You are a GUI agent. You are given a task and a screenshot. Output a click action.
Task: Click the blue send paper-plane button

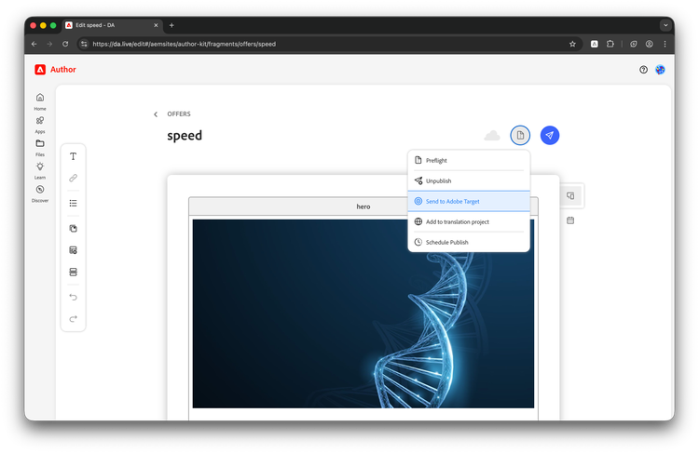point(550,136)
